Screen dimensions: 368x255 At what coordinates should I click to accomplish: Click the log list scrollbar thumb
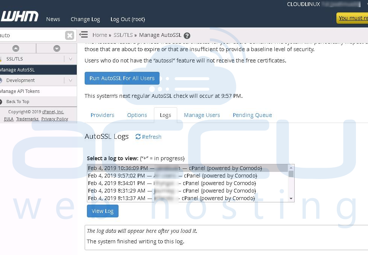pos(291,174)
